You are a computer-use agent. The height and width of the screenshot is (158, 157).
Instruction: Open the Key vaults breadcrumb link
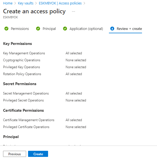pyautogui.click(x=26, y=3)
